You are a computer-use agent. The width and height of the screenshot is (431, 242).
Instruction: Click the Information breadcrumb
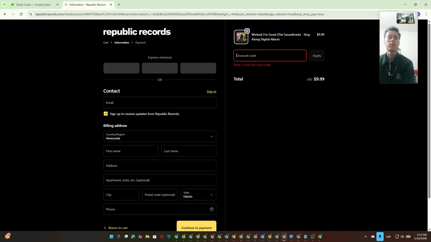[122, 42]
